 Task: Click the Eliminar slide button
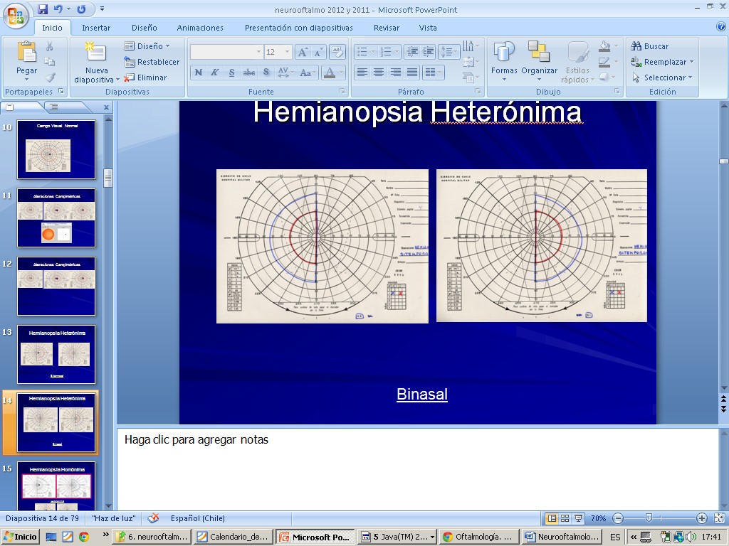pos(146,77)
